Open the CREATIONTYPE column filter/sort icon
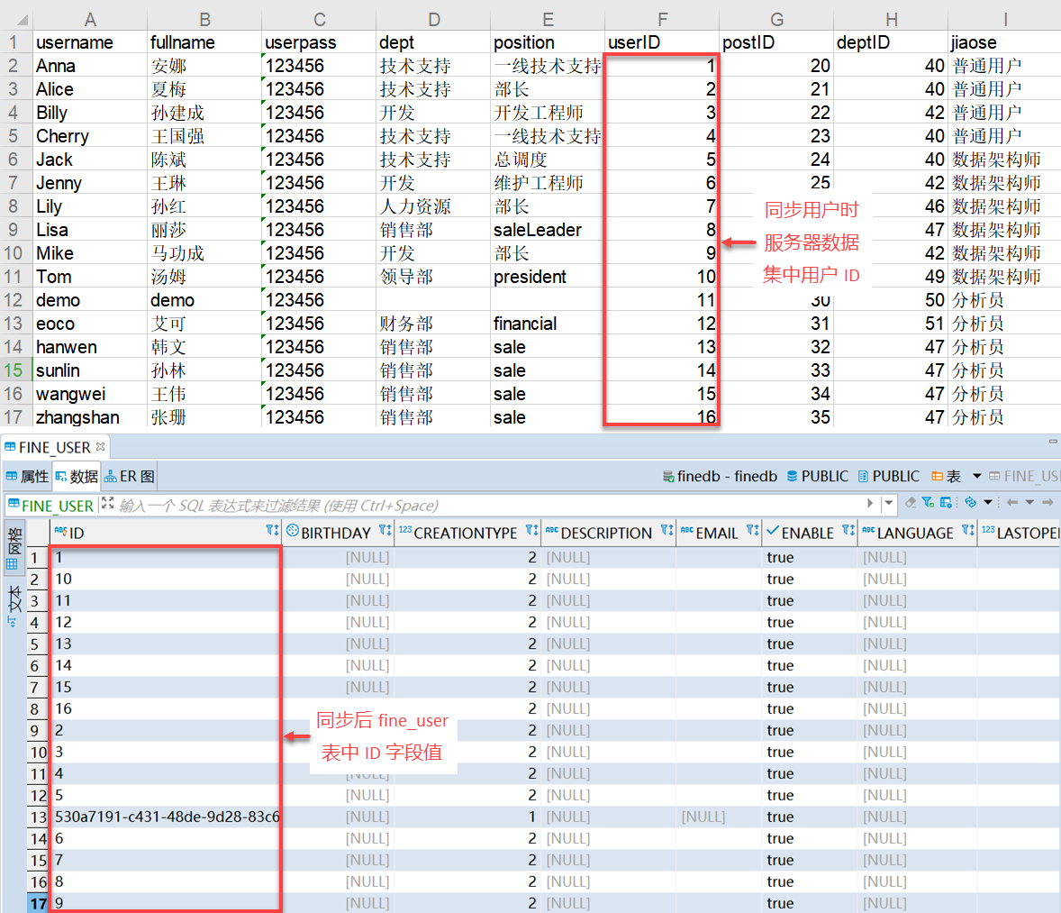1061x913 pixels. coord(532,532)
